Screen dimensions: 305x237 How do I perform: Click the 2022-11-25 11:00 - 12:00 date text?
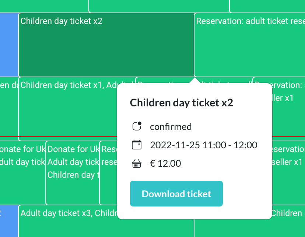[x=203, y=145]
